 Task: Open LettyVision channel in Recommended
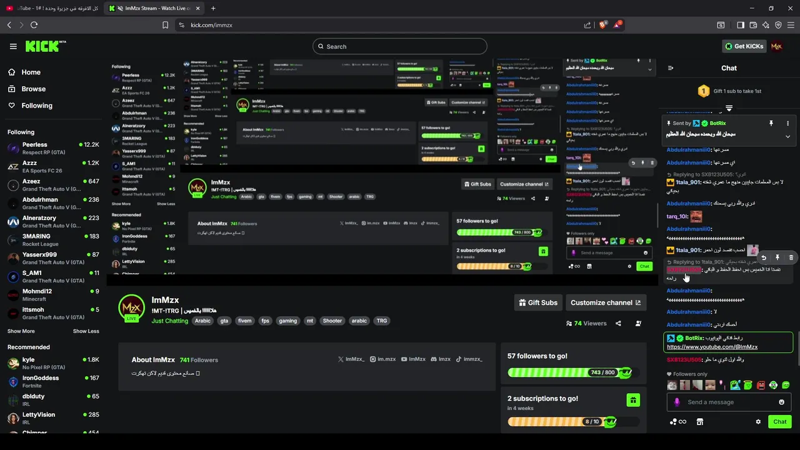pyautogui.click(x=53, y=418)
